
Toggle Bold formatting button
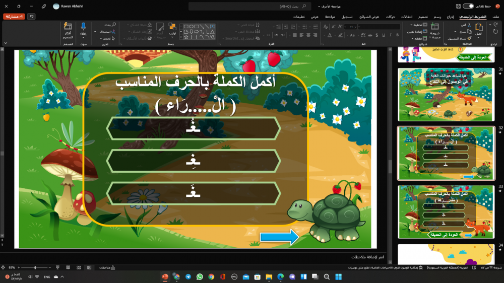coord(397,35)
